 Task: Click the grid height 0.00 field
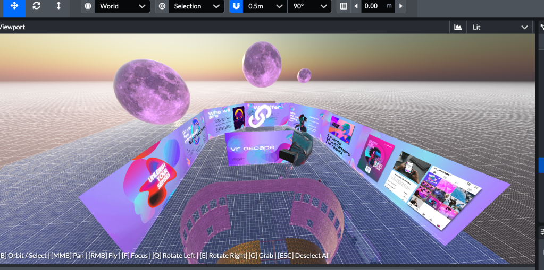click(372, 6)
